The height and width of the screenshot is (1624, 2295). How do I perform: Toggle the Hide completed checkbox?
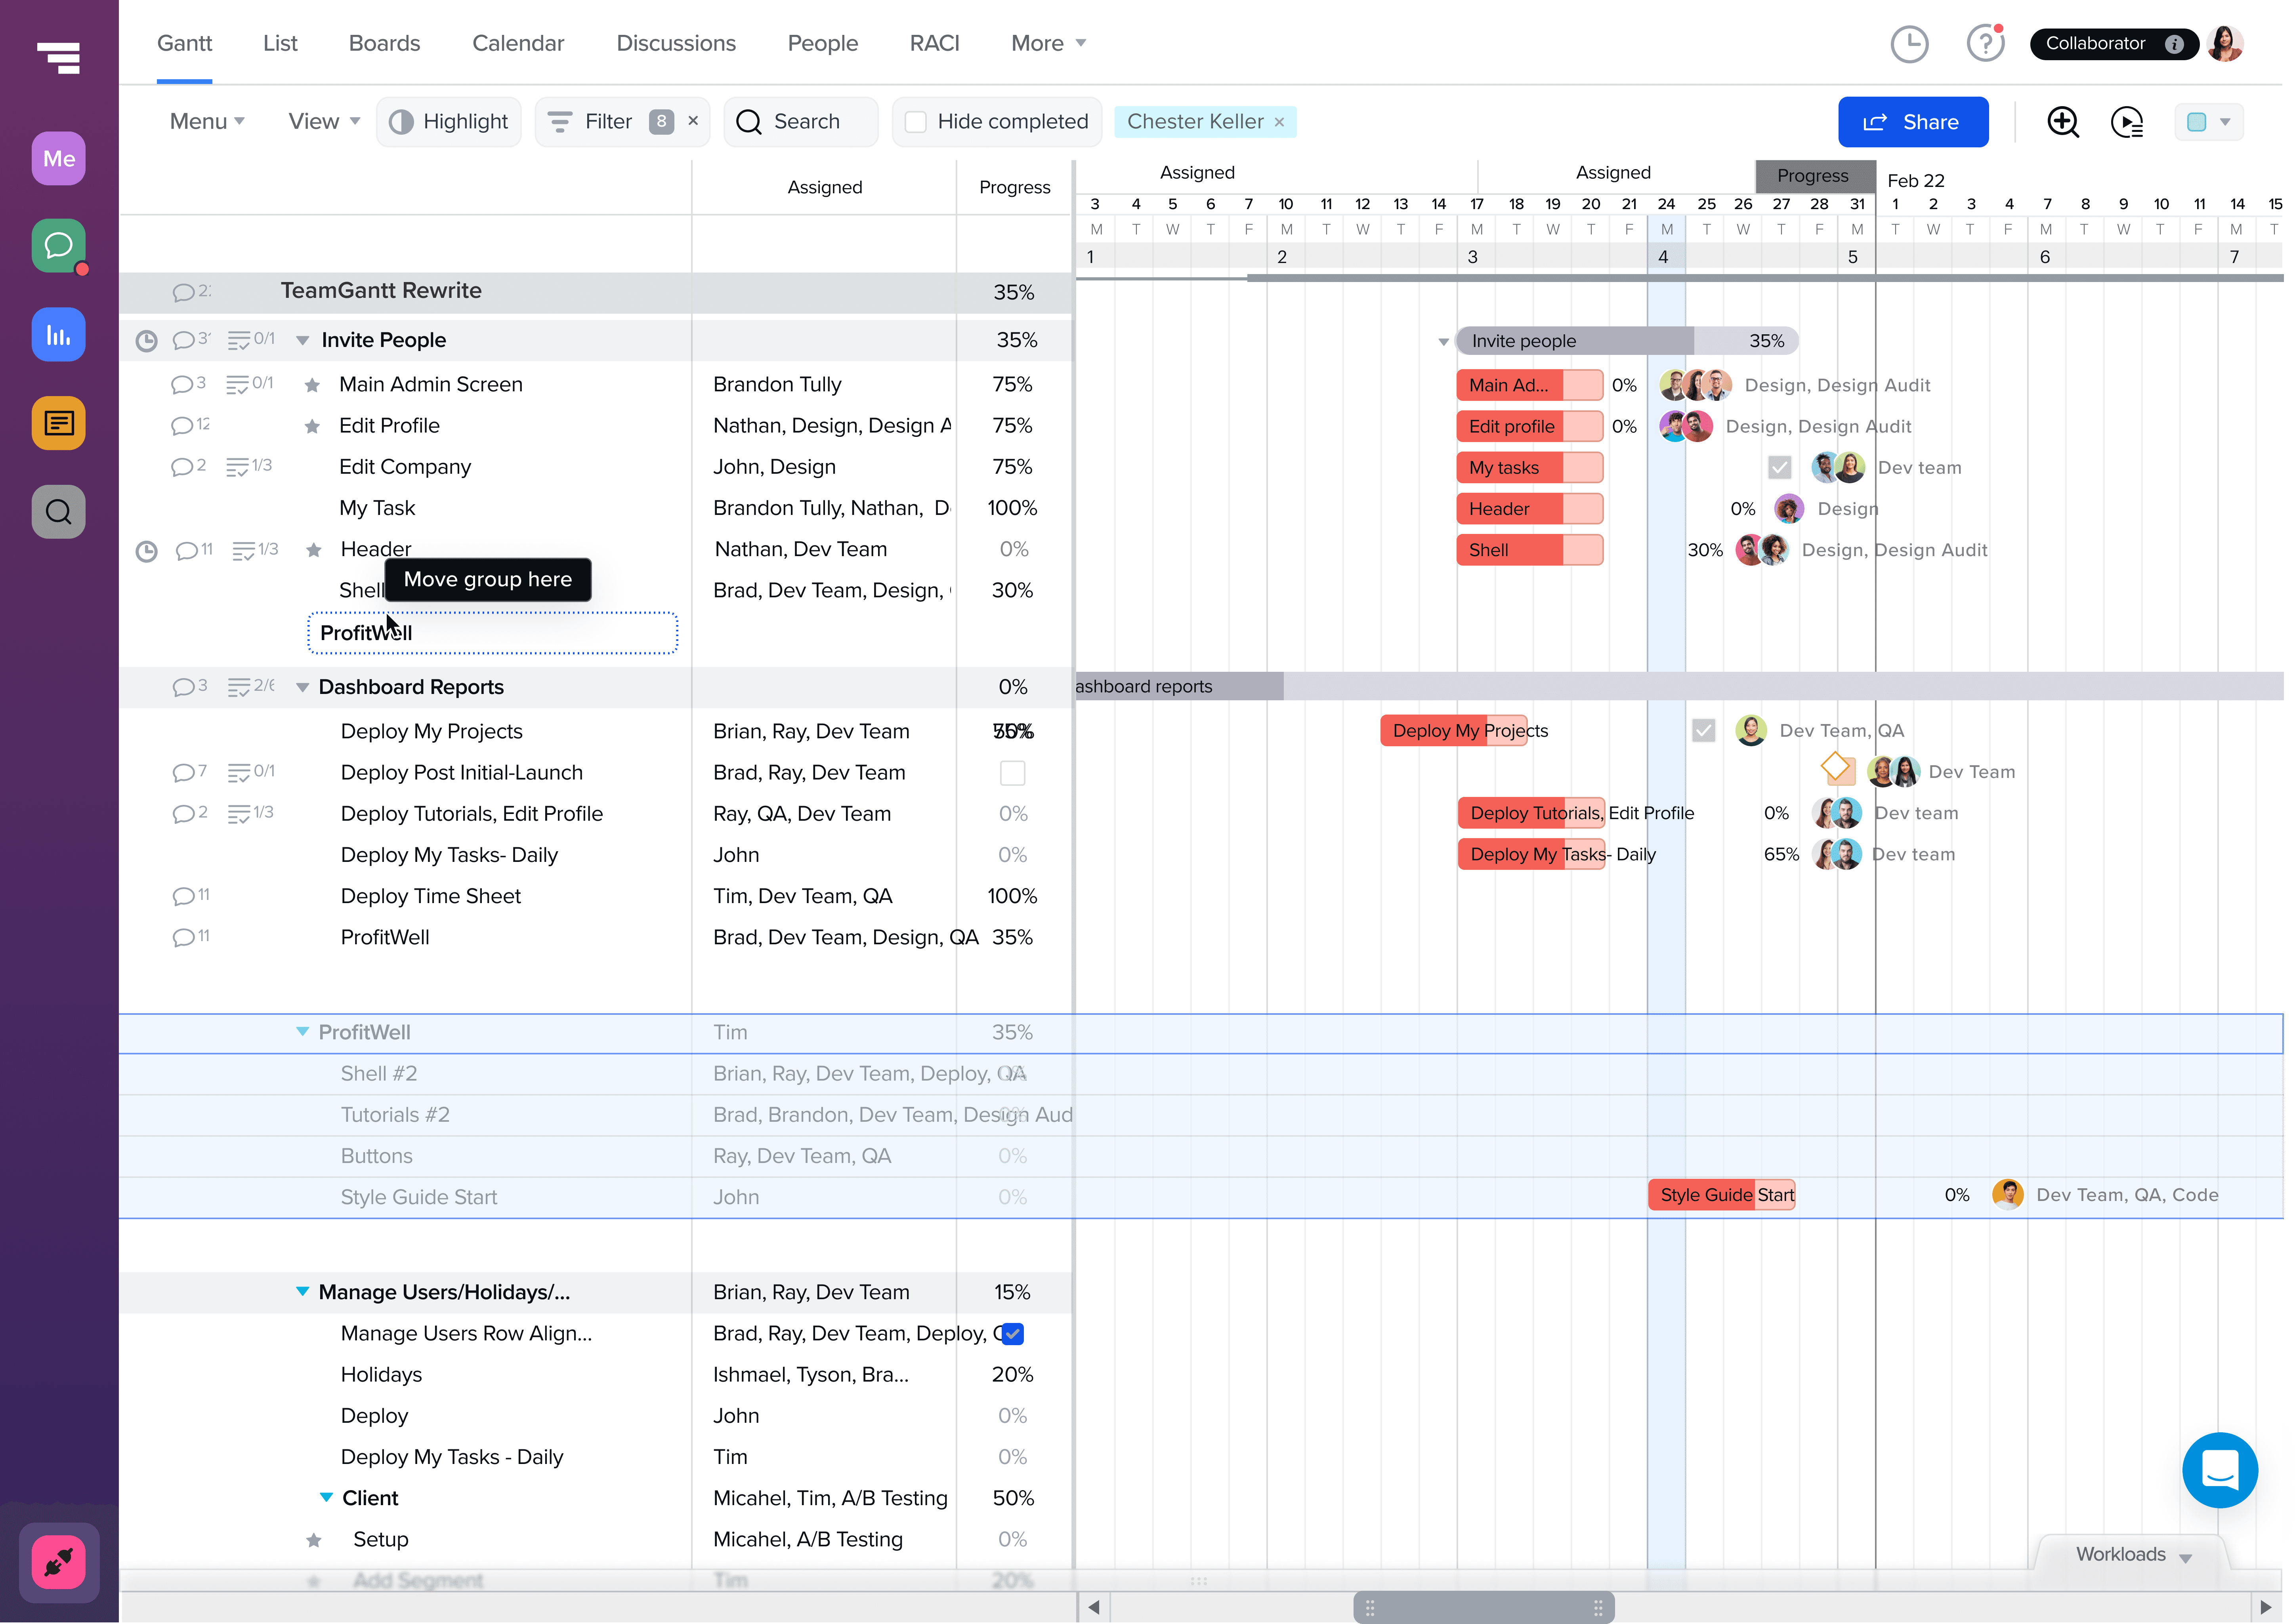pos(915,122)
